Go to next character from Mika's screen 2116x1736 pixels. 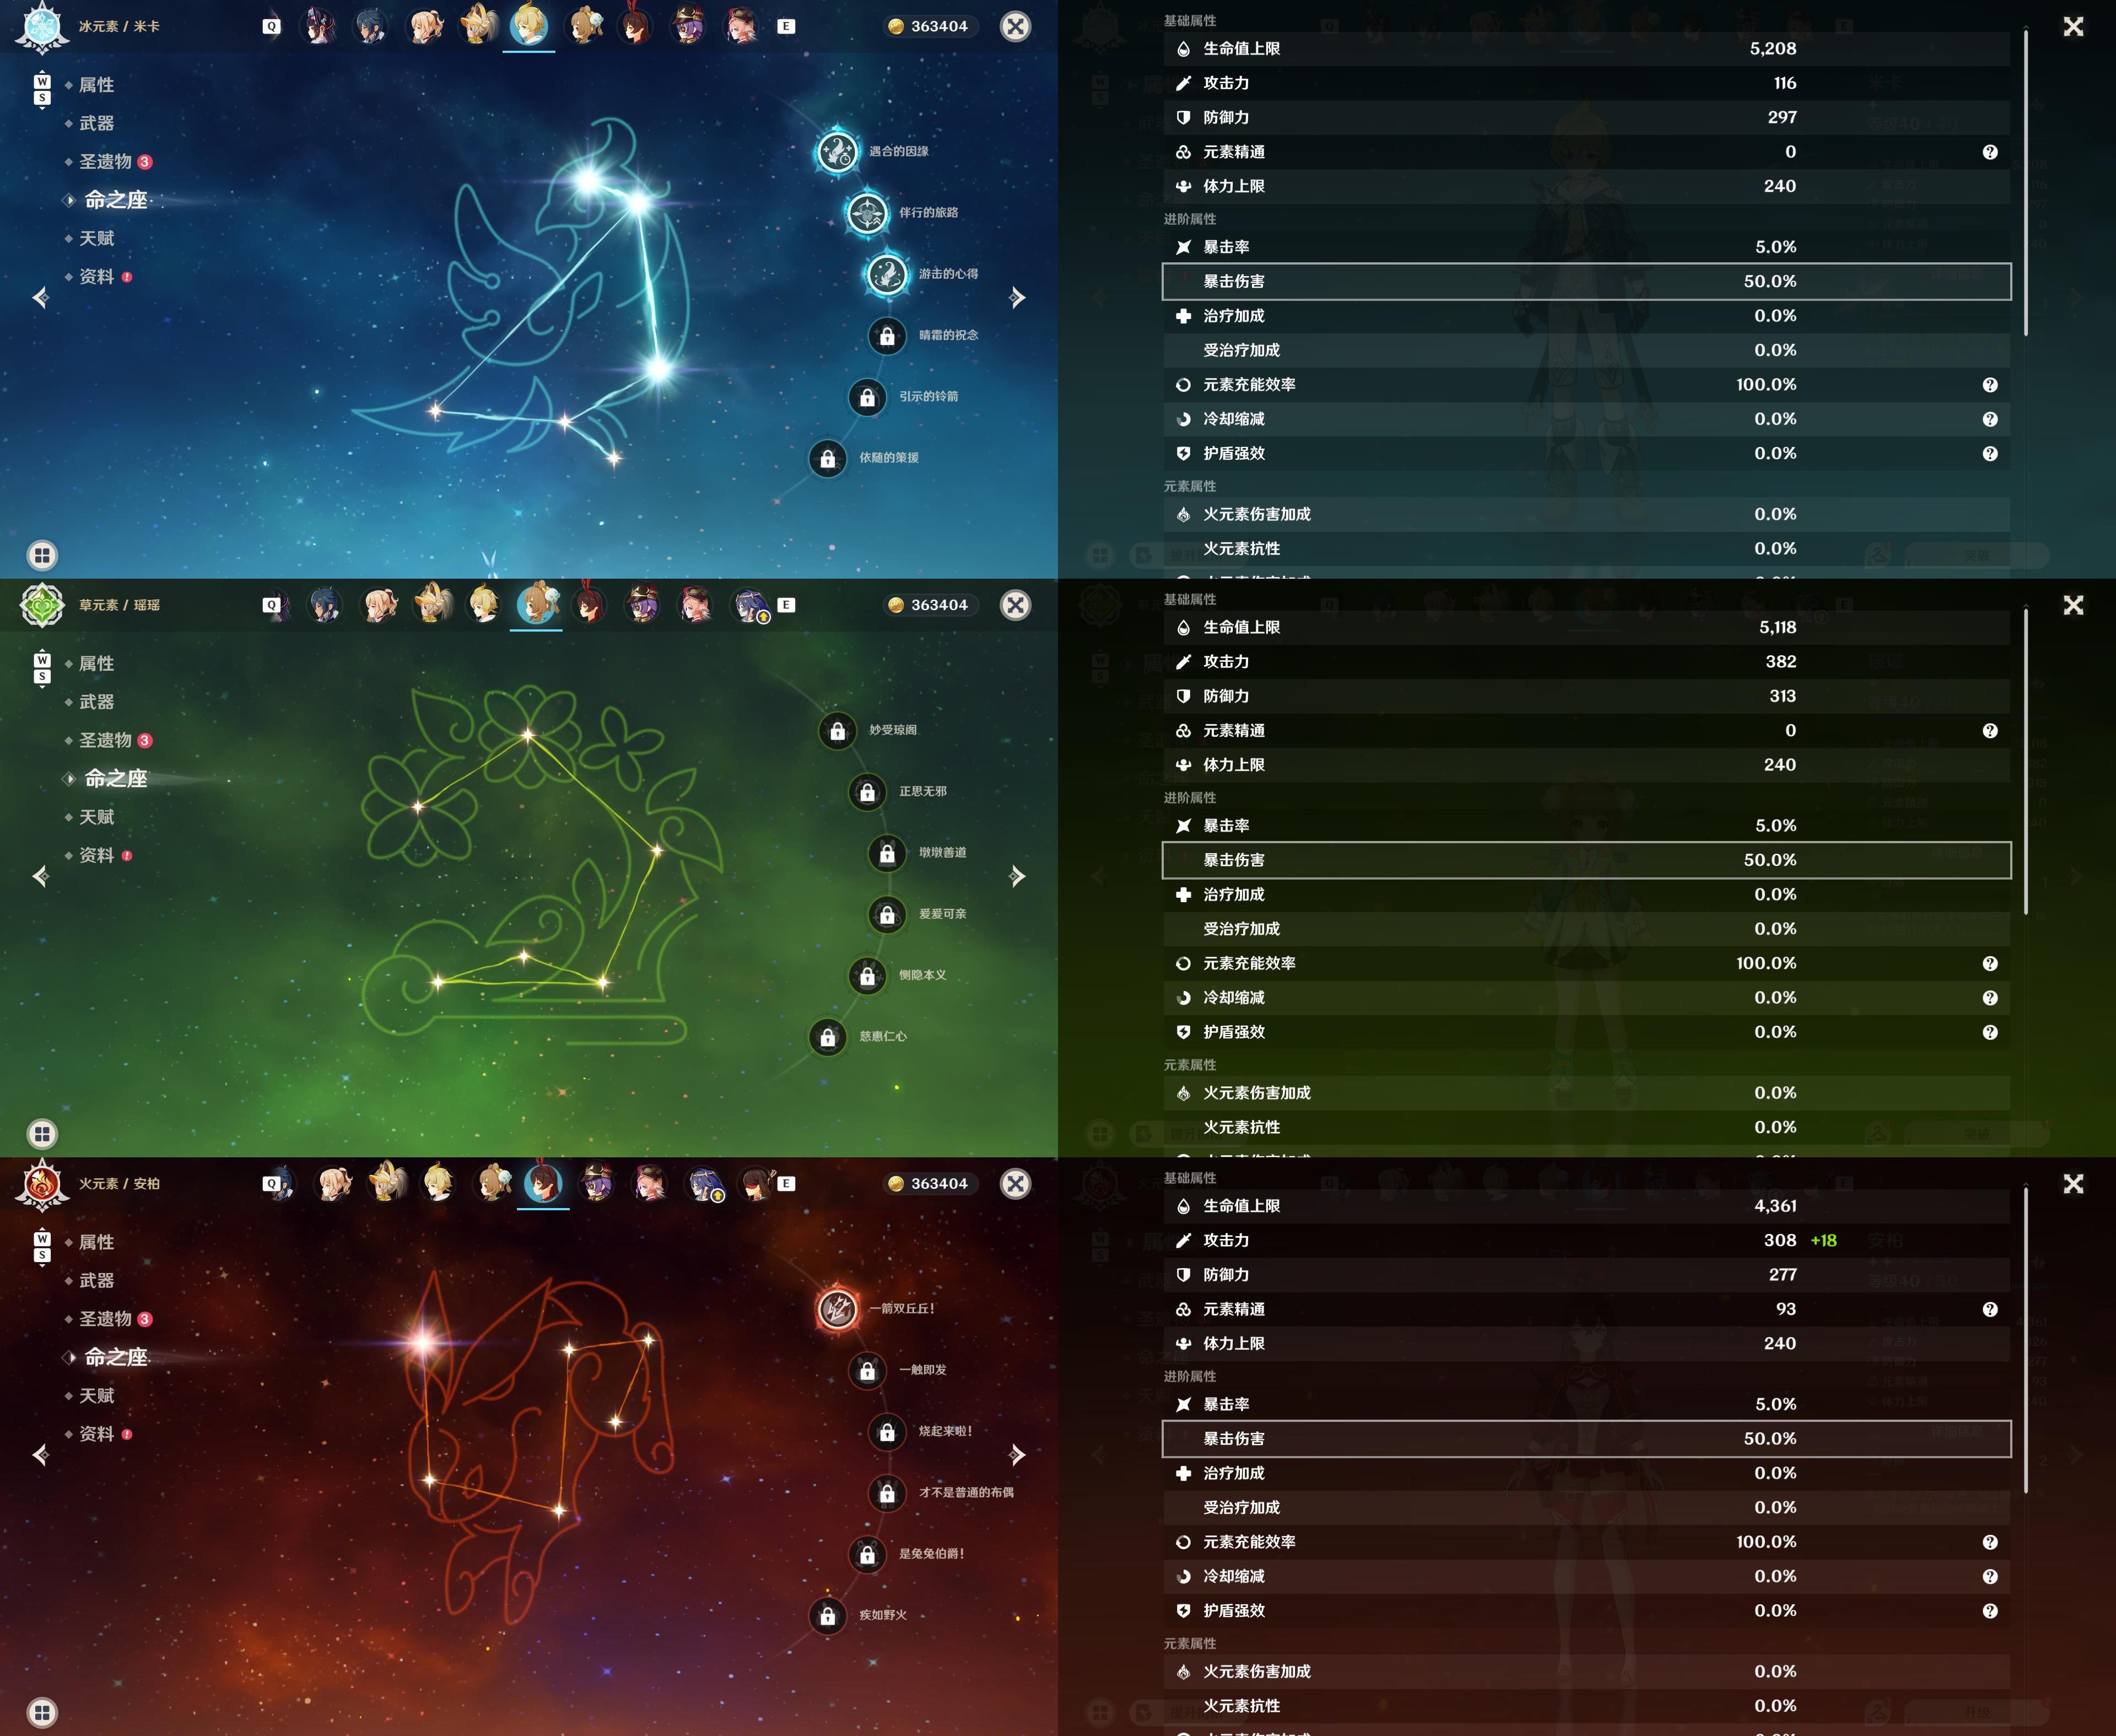tap(1017, 297)
